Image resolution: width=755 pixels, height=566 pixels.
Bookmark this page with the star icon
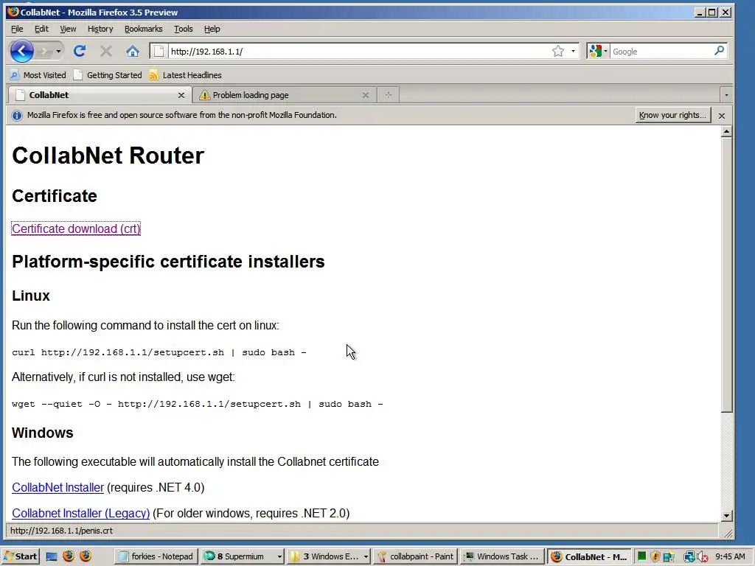(x=557, y=51)
